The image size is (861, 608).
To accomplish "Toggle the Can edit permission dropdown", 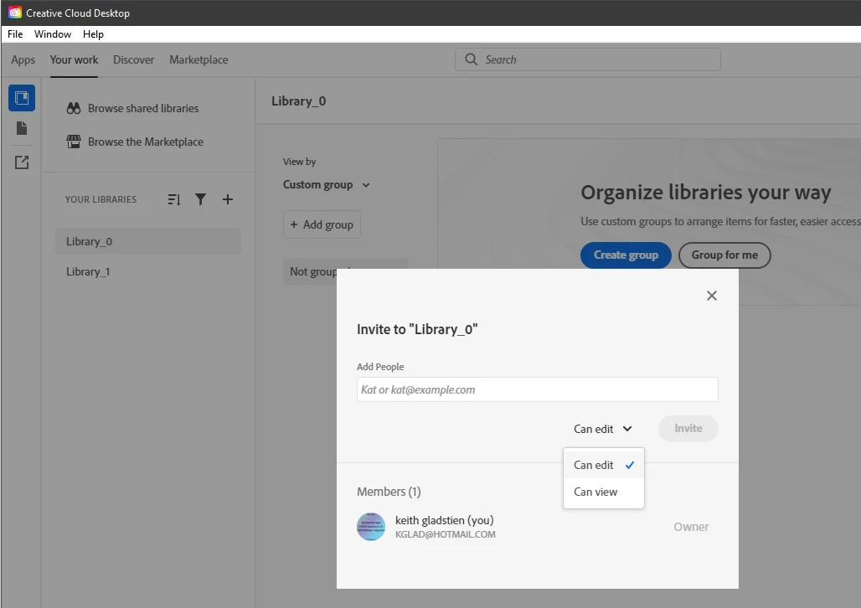I will point(603,429).
